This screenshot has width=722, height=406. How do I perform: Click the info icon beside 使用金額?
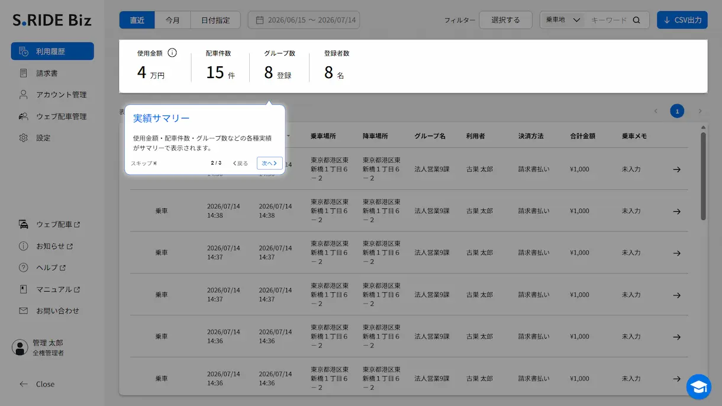(172, 53)
